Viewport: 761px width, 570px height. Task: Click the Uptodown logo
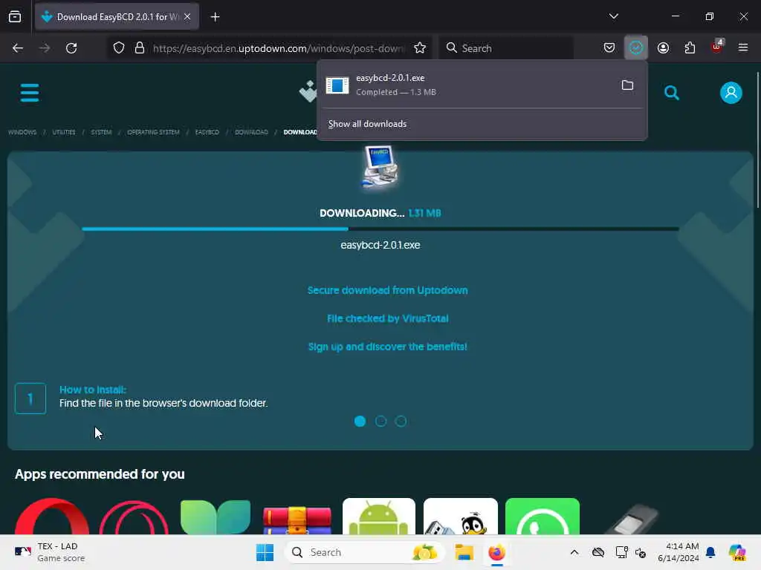(308, 91)
